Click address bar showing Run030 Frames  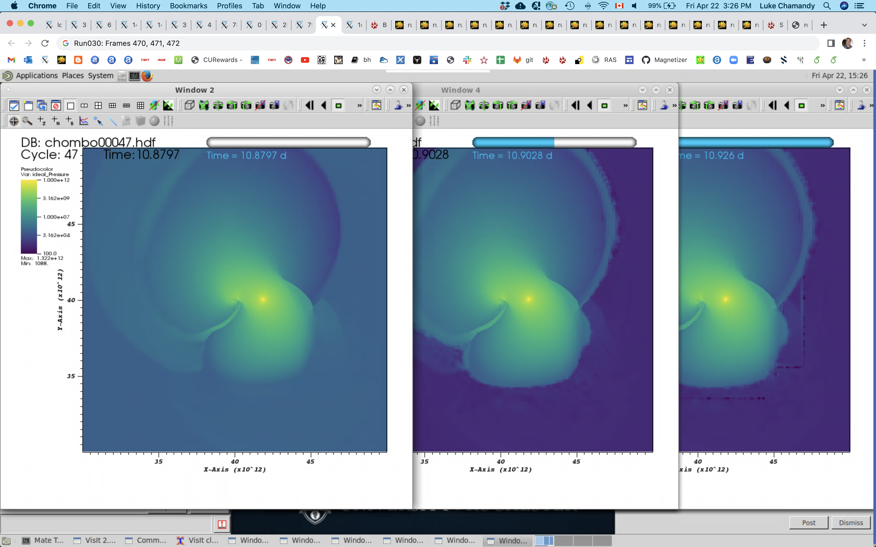(x=438, y=43)
